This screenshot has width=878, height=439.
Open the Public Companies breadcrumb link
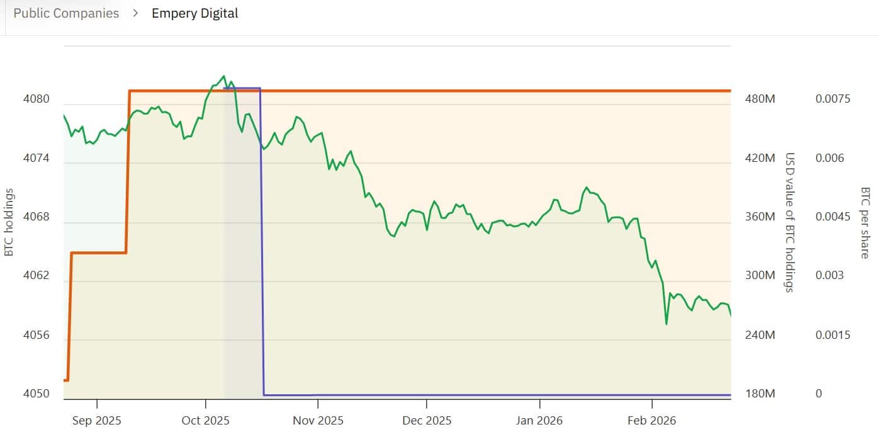65,13
